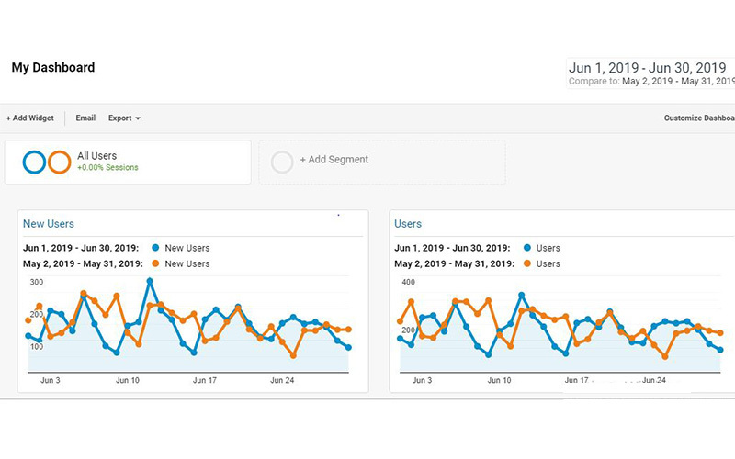Open the New Users widget title link
Image resolution: width=735 pixels, height=459 pixels.
[49, 224]
